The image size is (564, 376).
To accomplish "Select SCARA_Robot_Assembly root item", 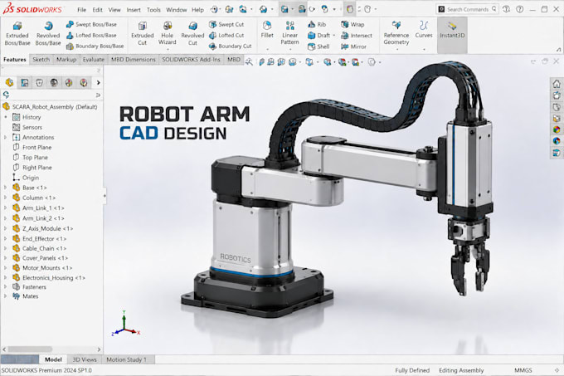I will click(50, 106).
